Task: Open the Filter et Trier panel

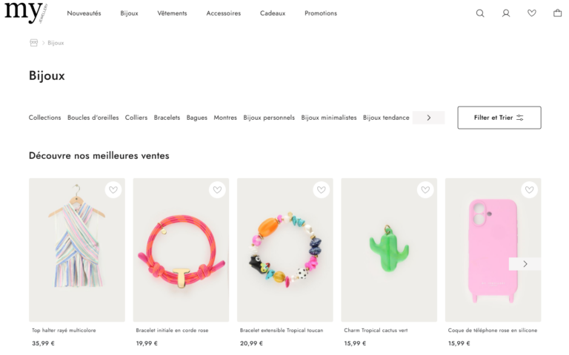Action: tap(499, 118)
